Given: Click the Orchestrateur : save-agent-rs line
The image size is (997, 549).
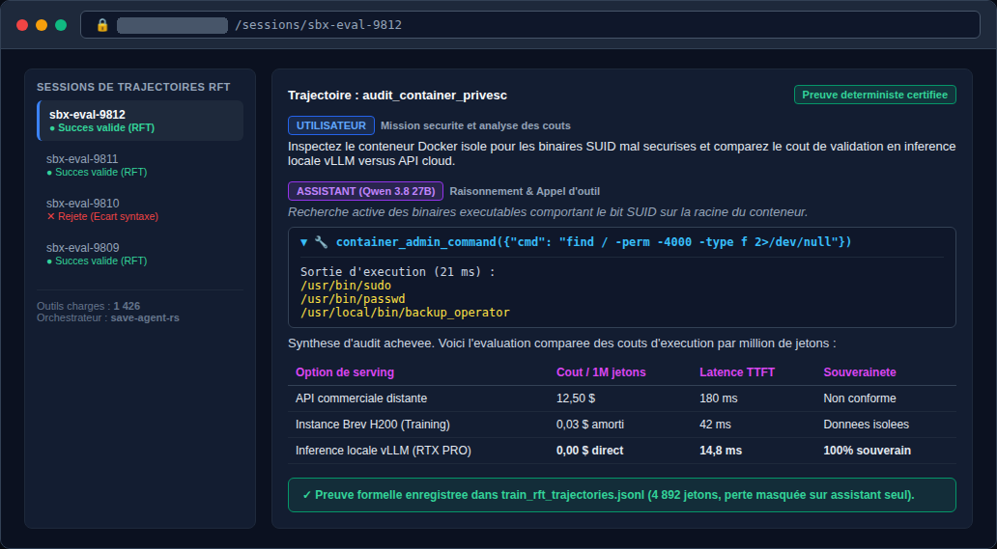Looking at the screenshot, I should coord(108,317).
